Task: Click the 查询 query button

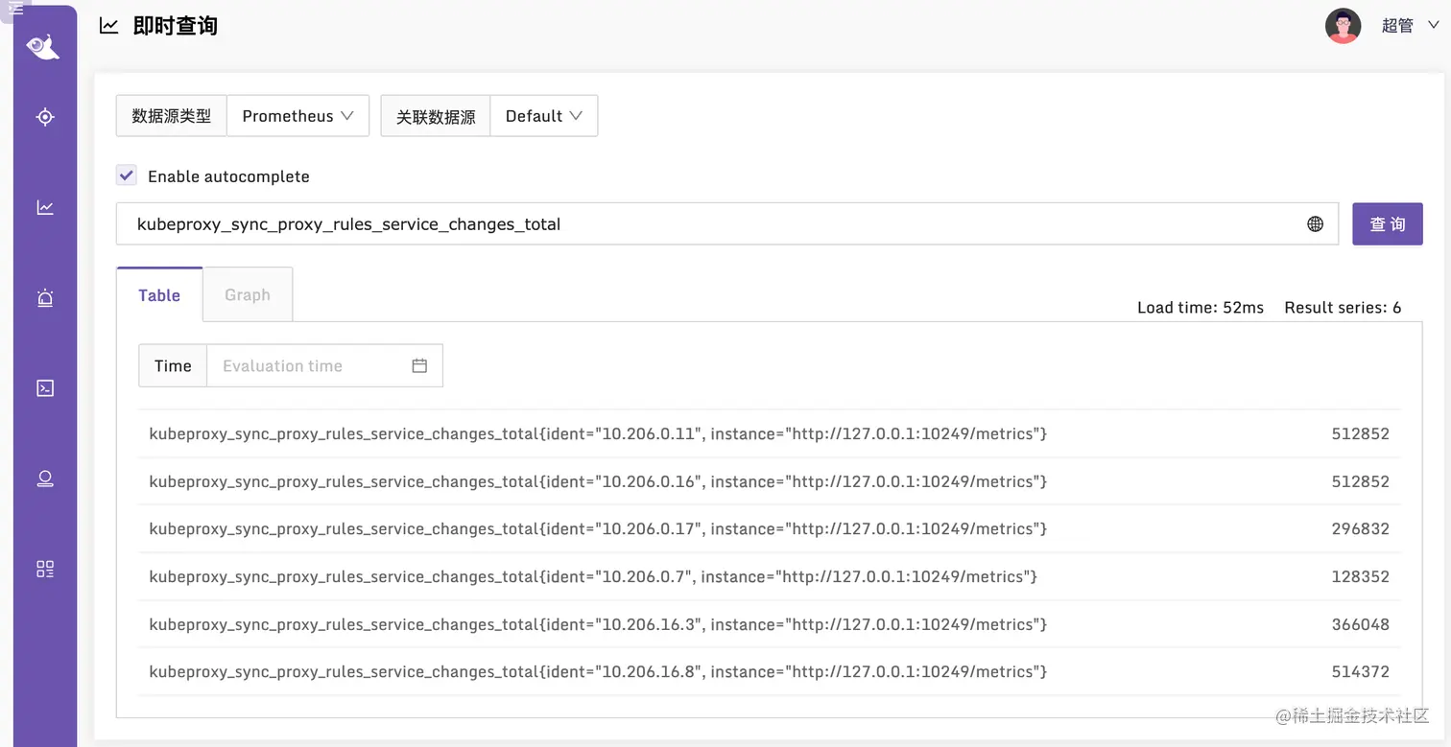Action: (1387, 222)
